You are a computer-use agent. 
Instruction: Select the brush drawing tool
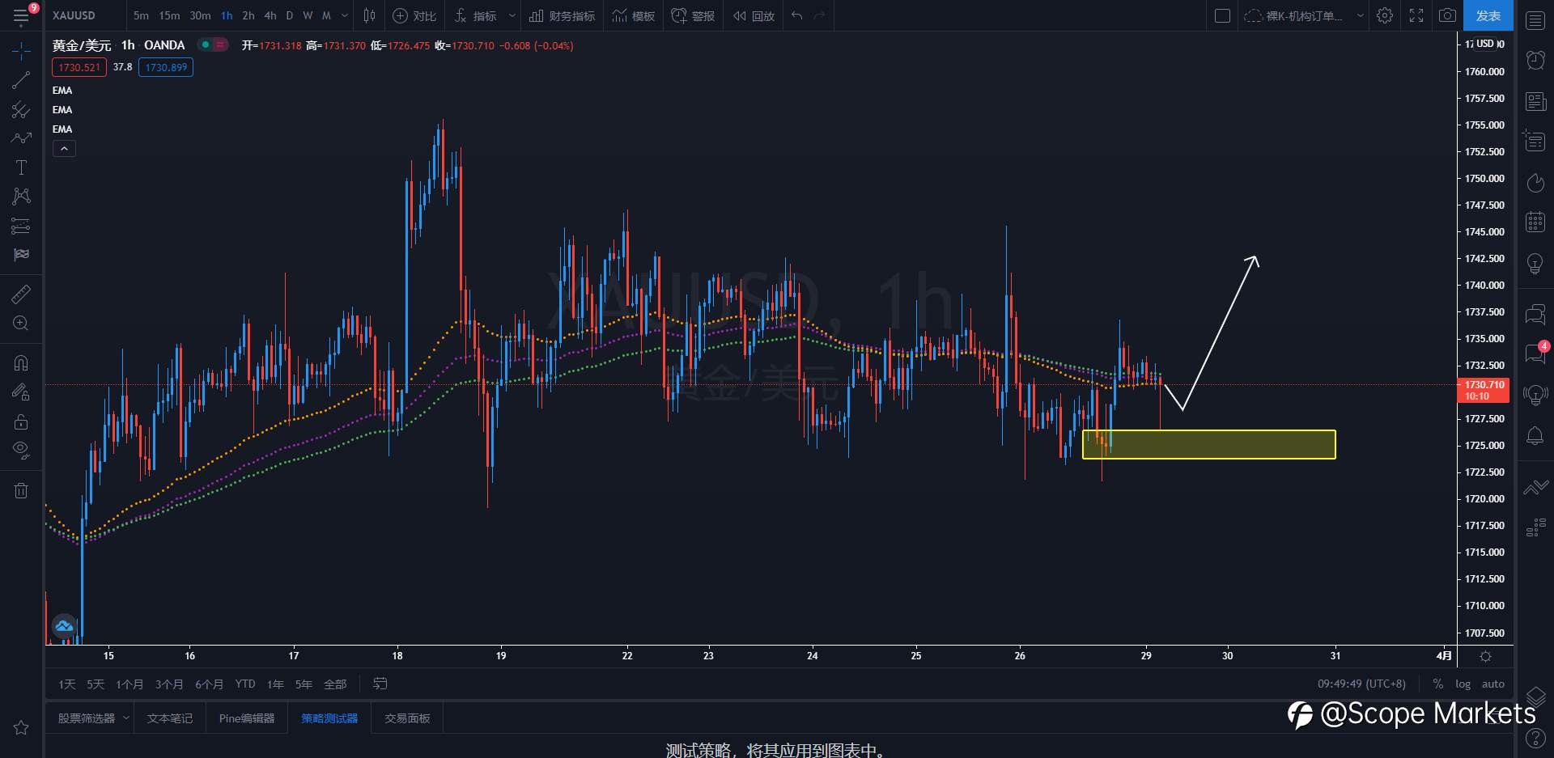coord(21,138)
